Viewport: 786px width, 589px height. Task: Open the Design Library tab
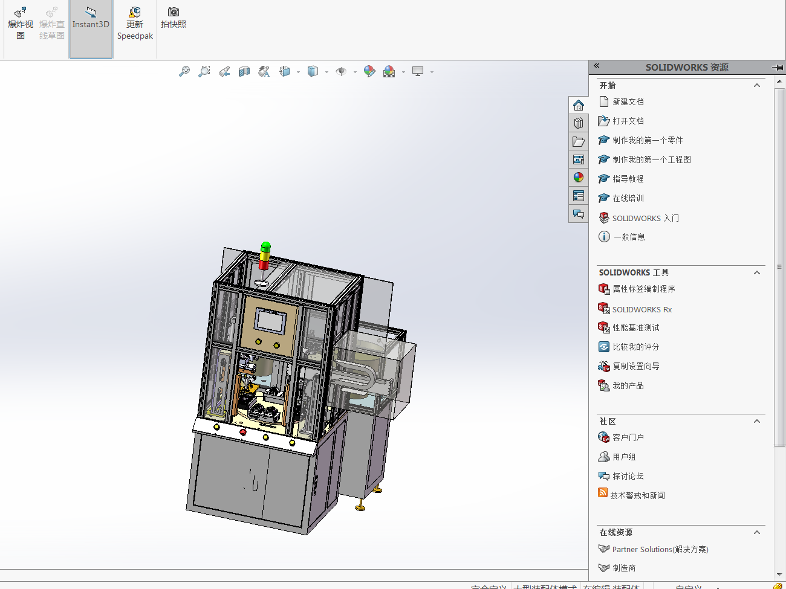pyautogui.click(x=579, y=123)
